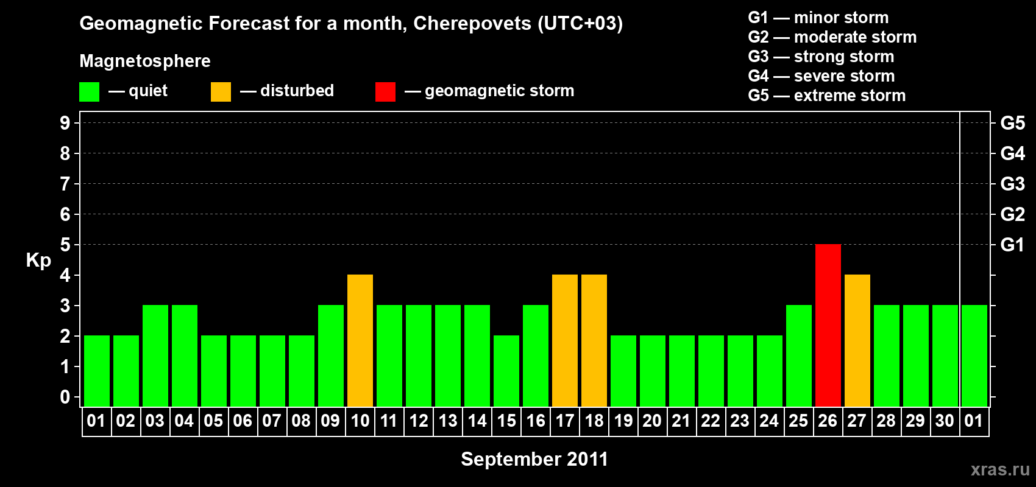Click the date label 20 on the axis
The image size is (1036, 487).
click(652, 421)
